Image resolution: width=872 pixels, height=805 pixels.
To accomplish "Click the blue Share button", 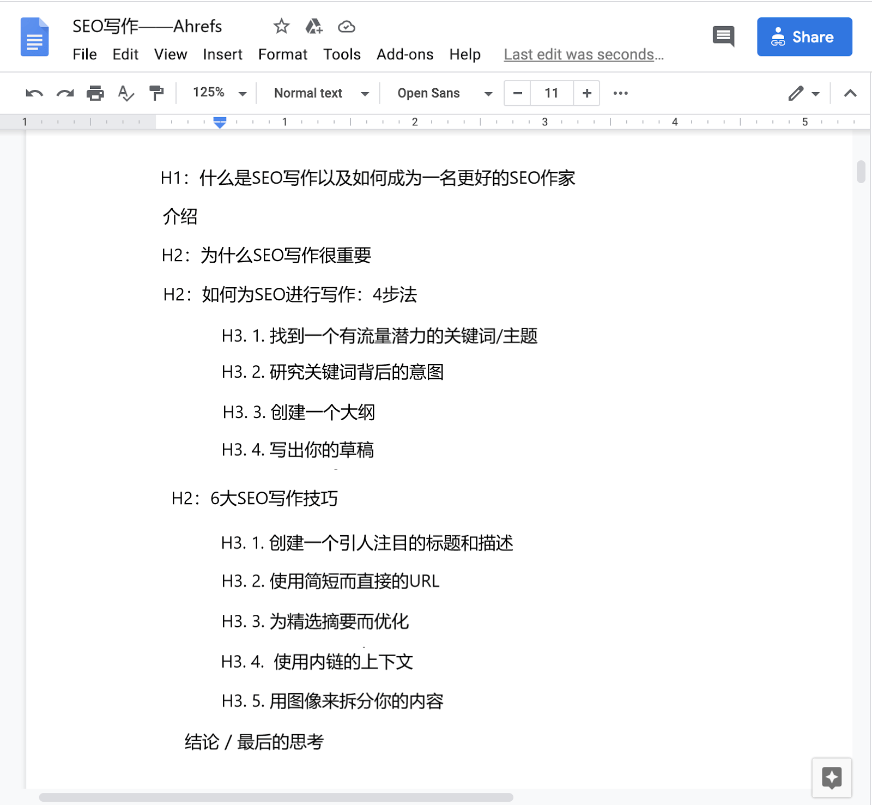I will (804, 37).
